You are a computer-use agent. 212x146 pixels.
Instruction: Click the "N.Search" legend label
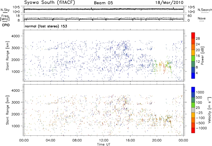click(205, 10)
